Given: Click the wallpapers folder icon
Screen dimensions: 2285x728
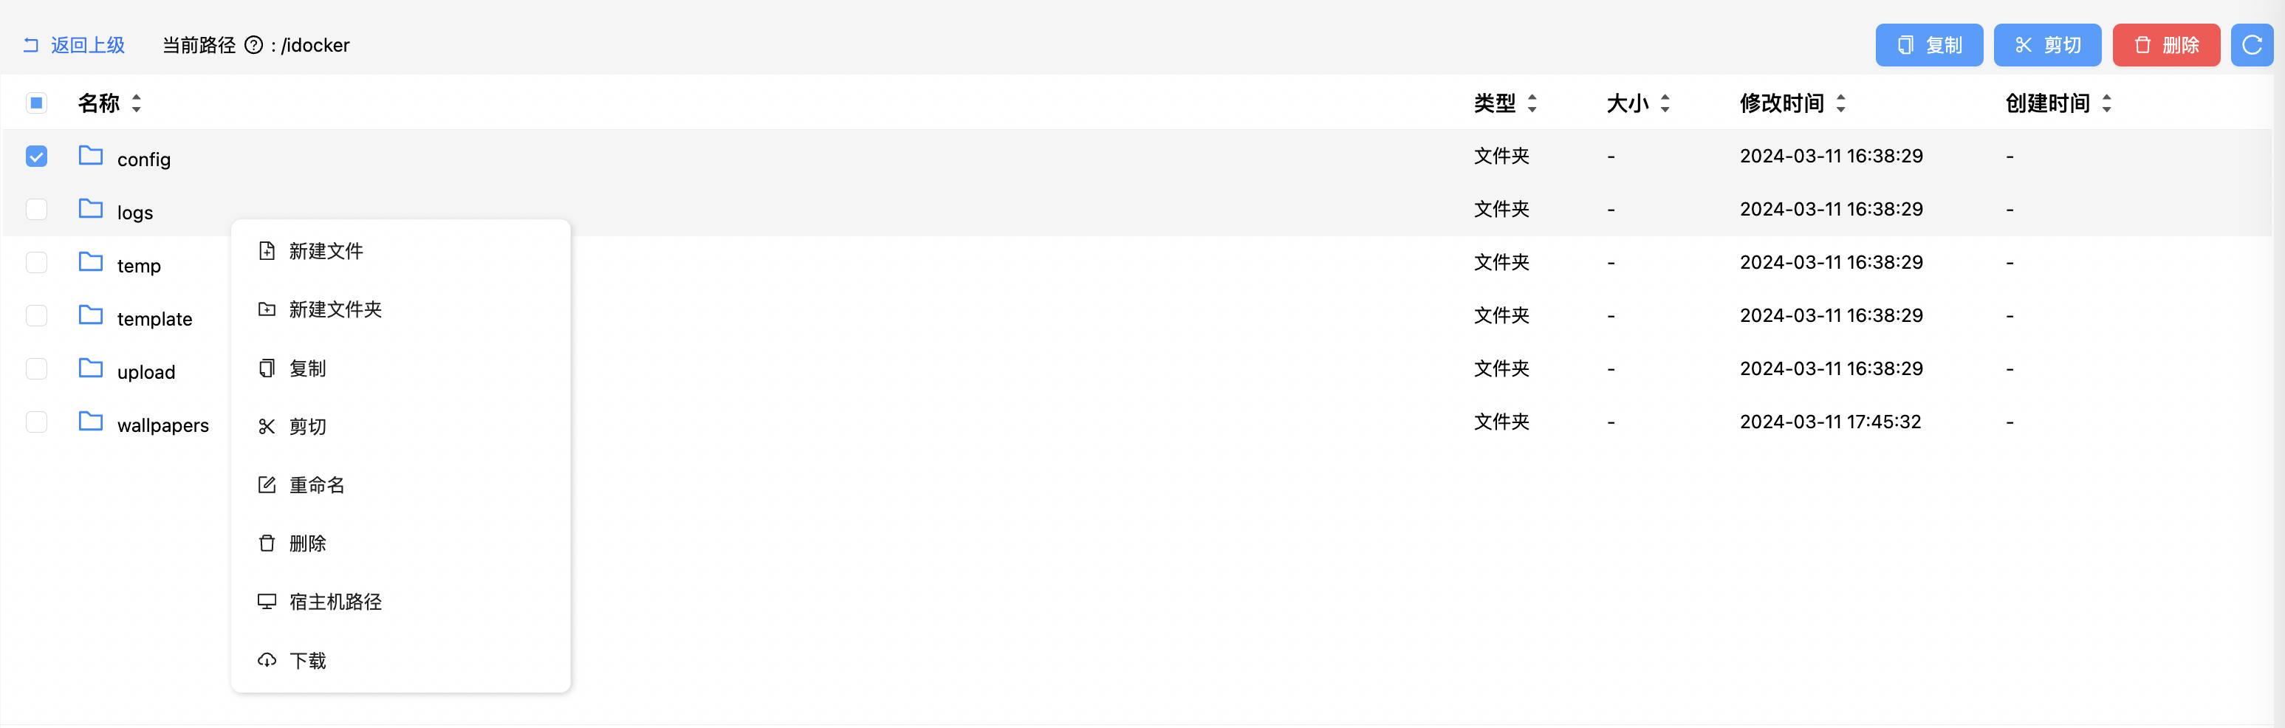Looking at the screenshot, I should (x=91, y=422).
